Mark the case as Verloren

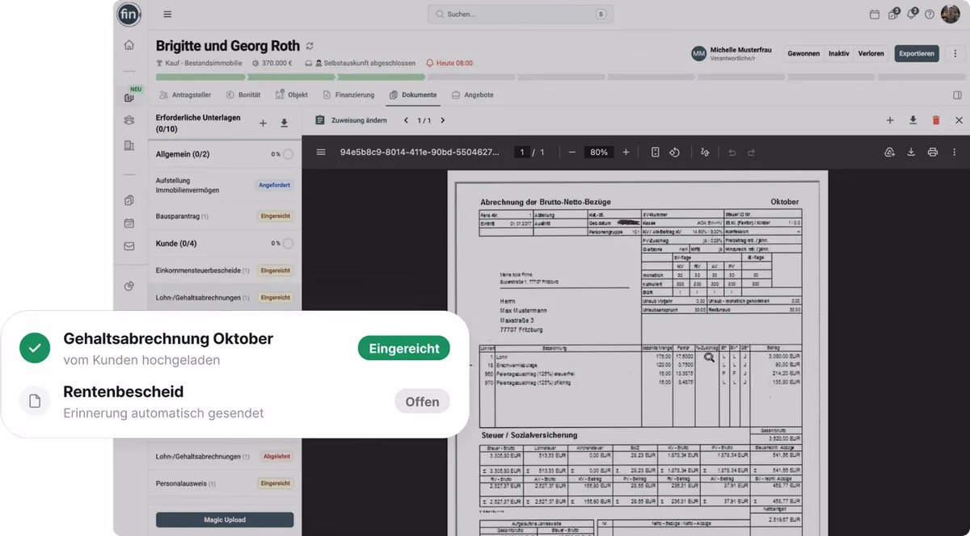(871, 53)
